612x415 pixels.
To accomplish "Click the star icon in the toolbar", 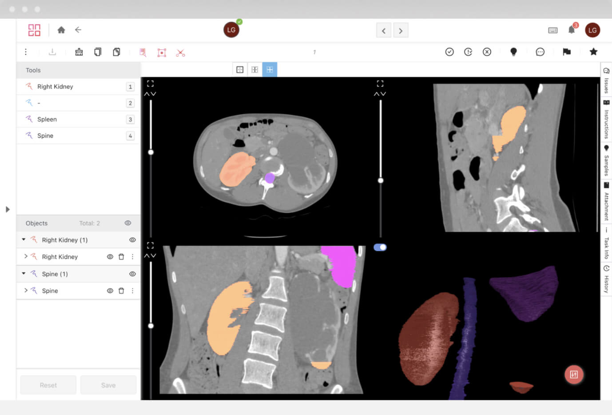I will click(593, 52).
